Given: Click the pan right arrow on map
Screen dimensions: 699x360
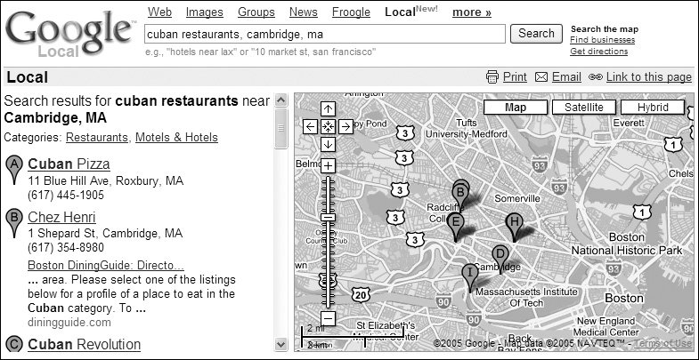Looking at the screenshot, I should coord(345,126).
